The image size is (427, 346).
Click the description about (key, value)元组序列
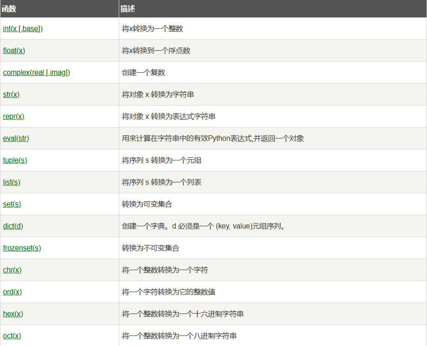[204, 226]
